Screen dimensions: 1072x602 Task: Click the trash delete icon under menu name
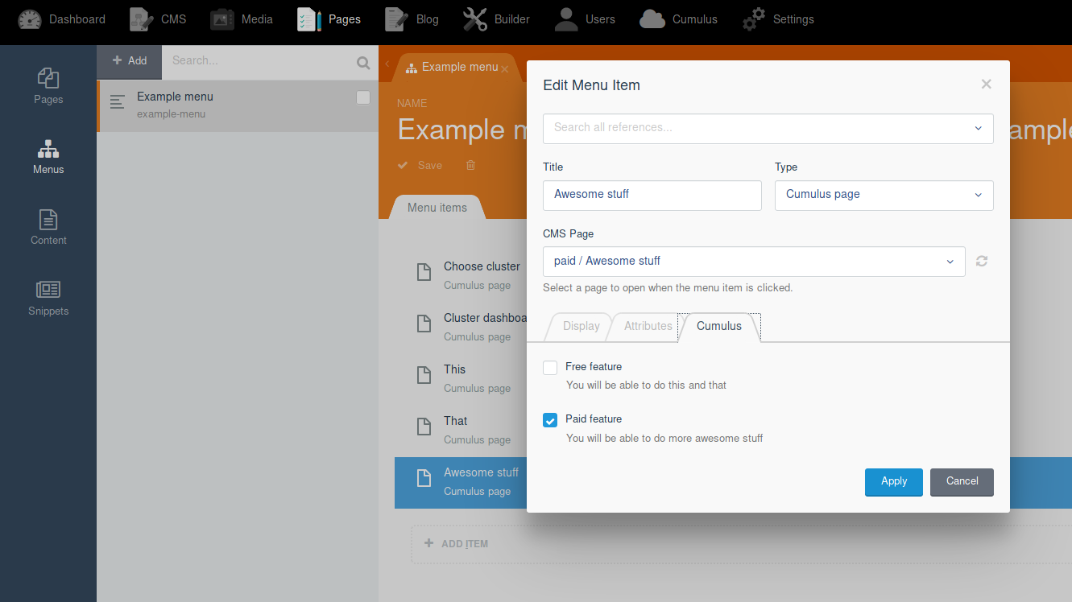[470, 165]
